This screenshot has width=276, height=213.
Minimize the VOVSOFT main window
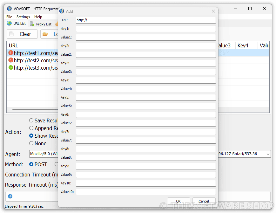coord(236,9)
